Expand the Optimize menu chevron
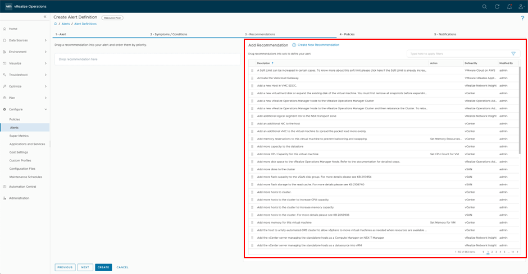This screenshot has width=528, height=274. click(x=45, y=86)
